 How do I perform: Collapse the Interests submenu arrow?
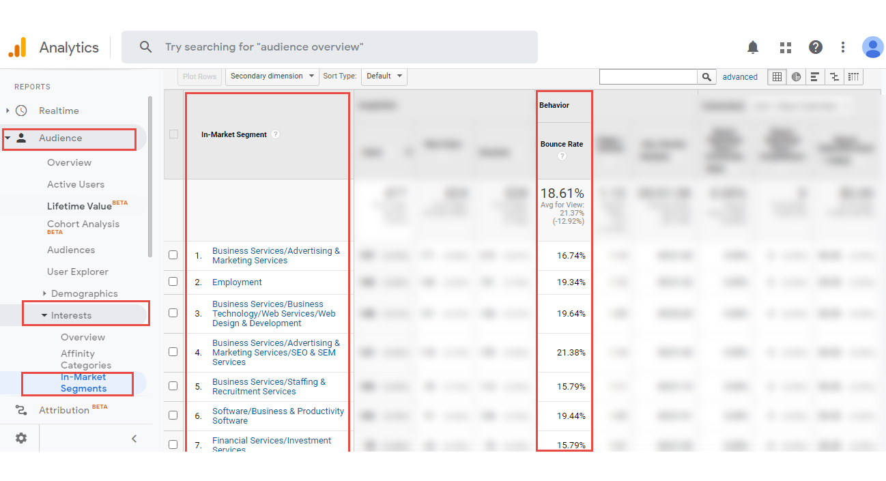(x=44, y=315)
